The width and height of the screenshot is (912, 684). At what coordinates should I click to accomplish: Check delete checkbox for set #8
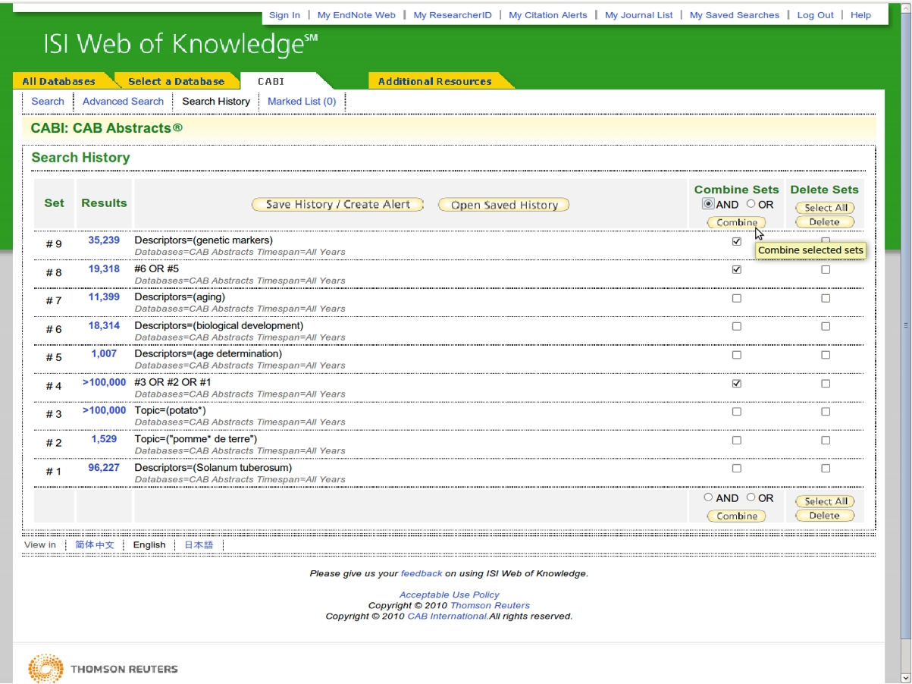pos(826,270)
